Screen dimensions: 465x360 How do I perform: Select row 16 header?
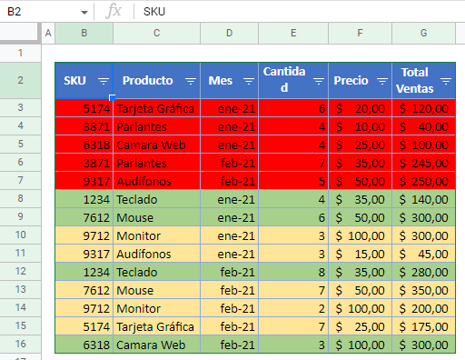(x=20, y=344)
